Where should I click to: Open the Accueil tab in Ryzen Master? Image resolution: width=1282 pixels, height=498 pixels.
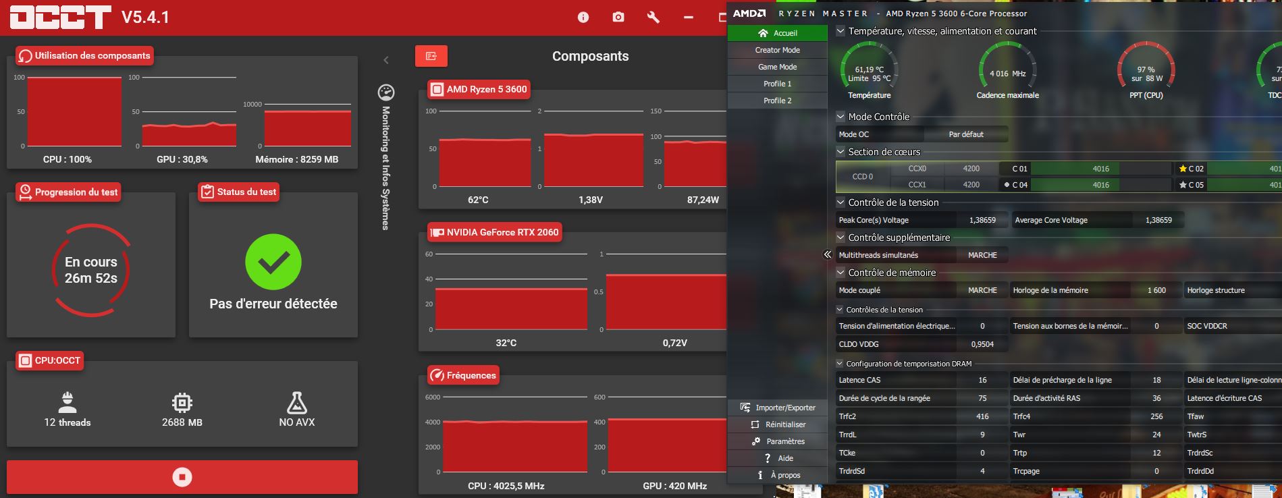778,33
